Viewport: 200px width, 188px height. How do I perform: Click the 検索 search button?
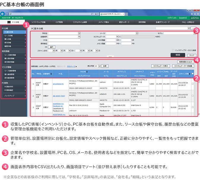coord(178,55)
